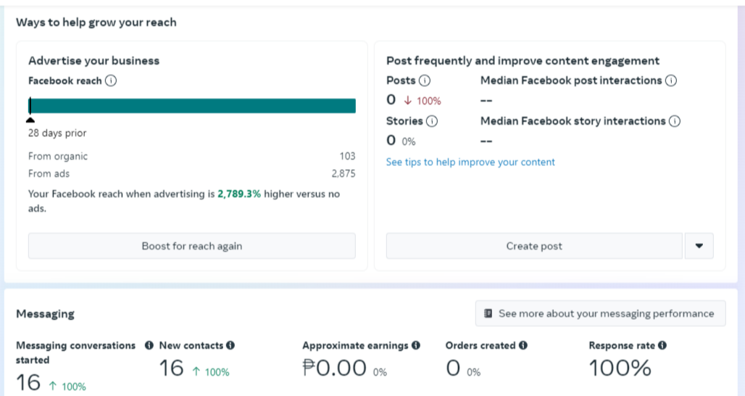
Task: Click the Approximate earnings info icon
Action: (416, 346)
